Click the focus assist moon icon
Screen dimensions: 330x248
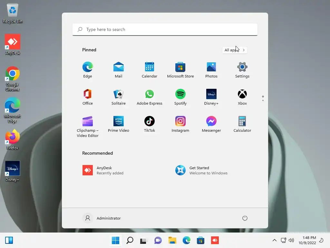321,240
